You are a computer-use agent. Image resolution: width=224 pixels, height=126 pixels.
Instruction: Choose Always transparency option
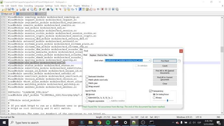point(154,98)
